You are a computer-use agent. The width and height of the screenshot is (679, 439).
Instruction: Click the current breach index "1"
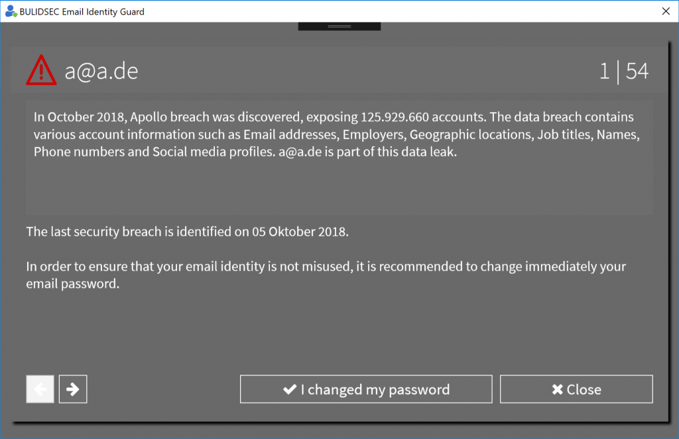click(x=605, y=71)
